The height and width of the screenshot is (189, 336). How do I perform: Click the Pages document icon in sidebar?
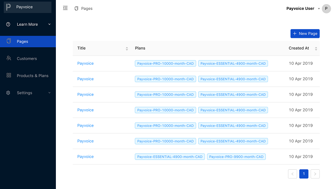9,41
